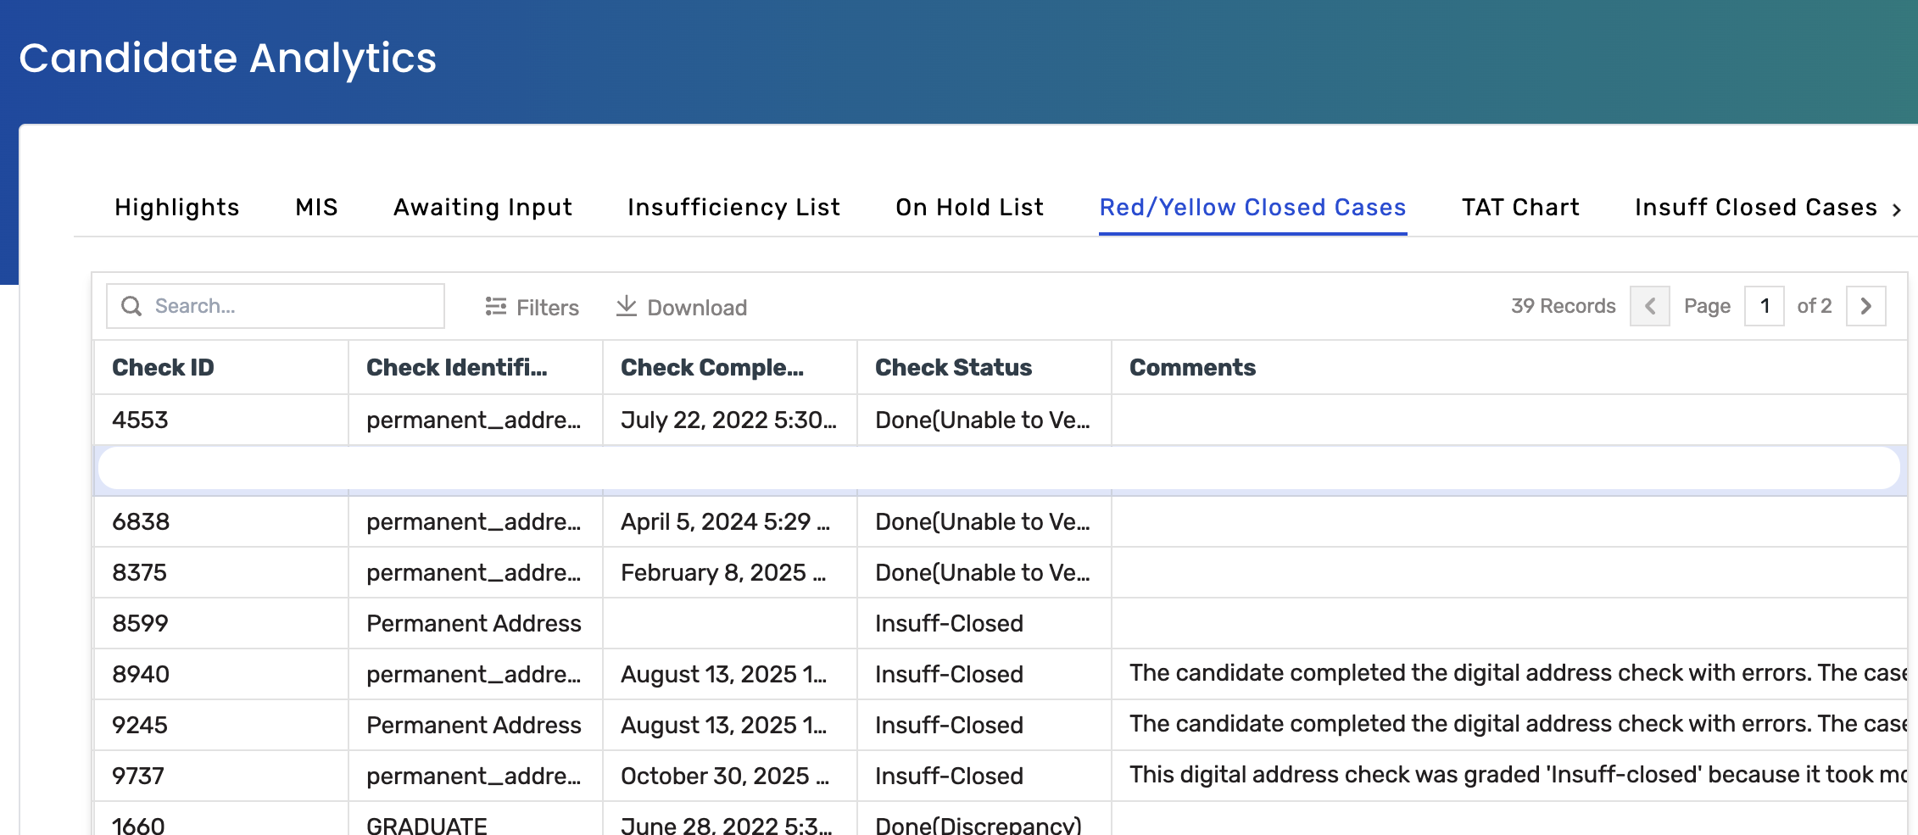Screen dimensions: 1918x835
Task: Click the Comments column header
Action: [1192, 368]
